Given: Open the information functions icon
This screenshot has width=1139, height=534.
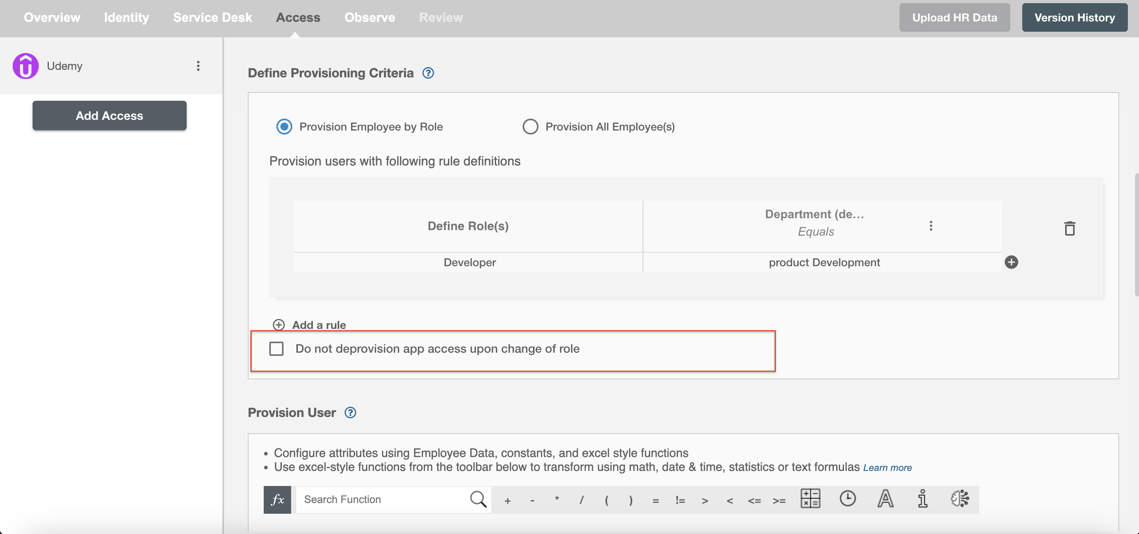Looking at the screenshot, I should click(923, 499).
